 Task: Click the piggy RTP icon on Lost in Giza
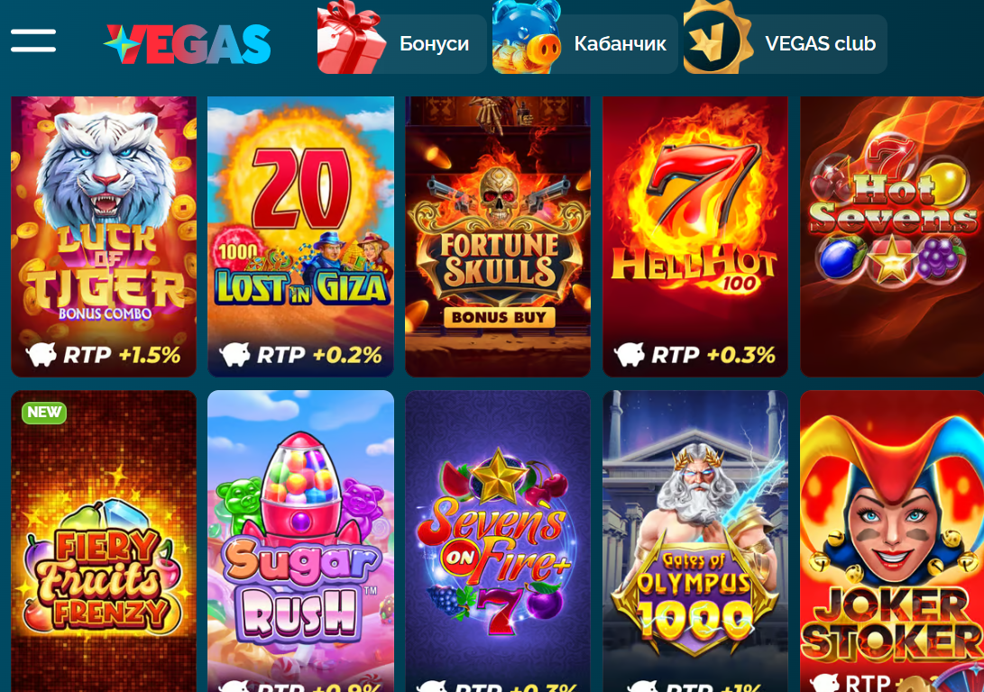tap(235, 355)
